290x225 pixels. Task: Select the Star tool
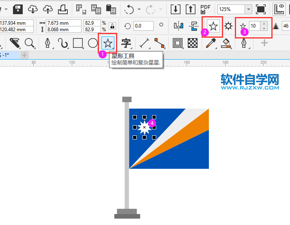coord(107,43)
